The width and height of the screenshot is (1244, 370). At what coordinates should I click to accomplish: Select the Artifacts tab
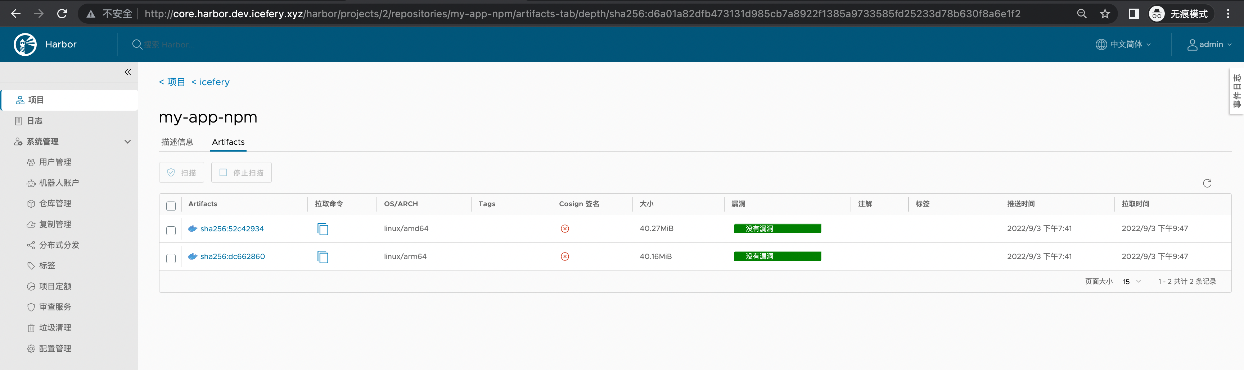coord(227,142)
